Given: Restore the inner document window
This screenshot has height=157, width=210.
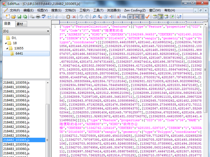Looking at the screenshot, I should tap(201, 10).
